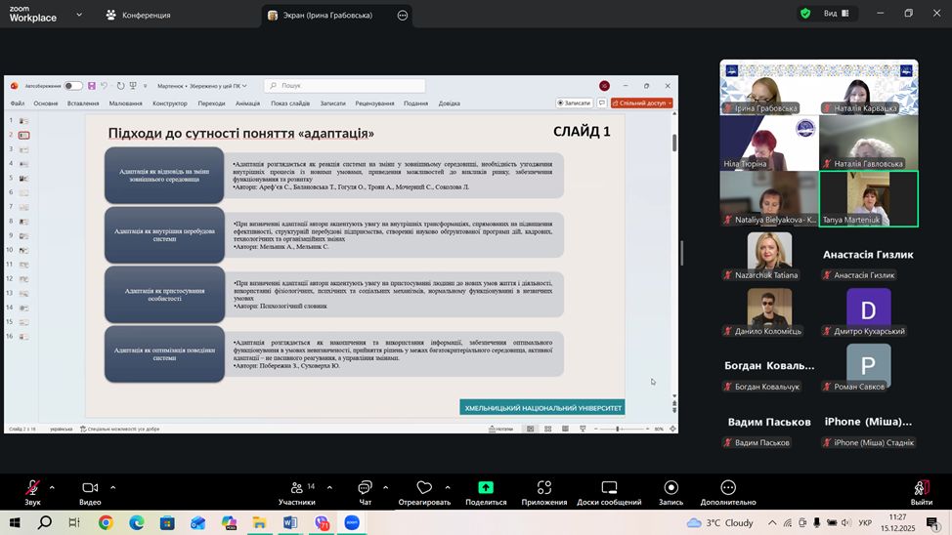The width and height of the screenshot is (952, 535).
Task: Unmute microphone with the Звук button
Action: pyautogui.click(x=32, y=491)
